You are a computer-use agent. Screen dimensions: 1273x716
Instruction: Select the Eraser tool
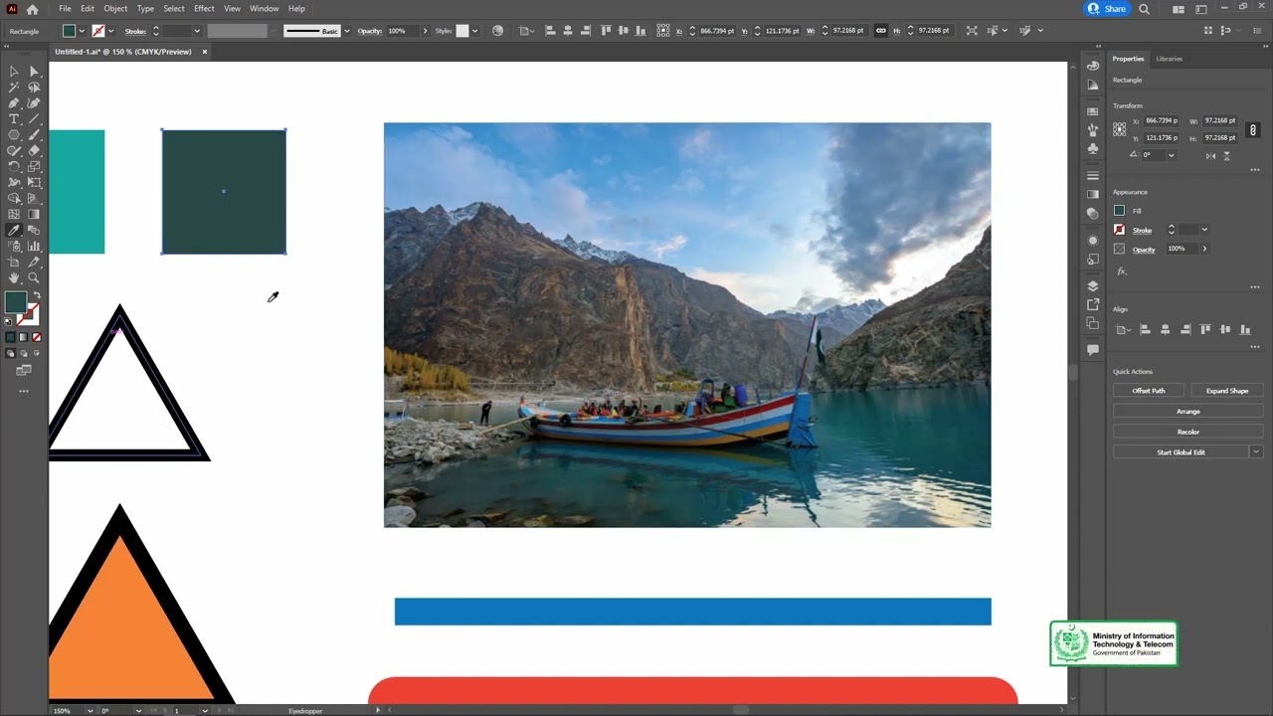(34, 151)
